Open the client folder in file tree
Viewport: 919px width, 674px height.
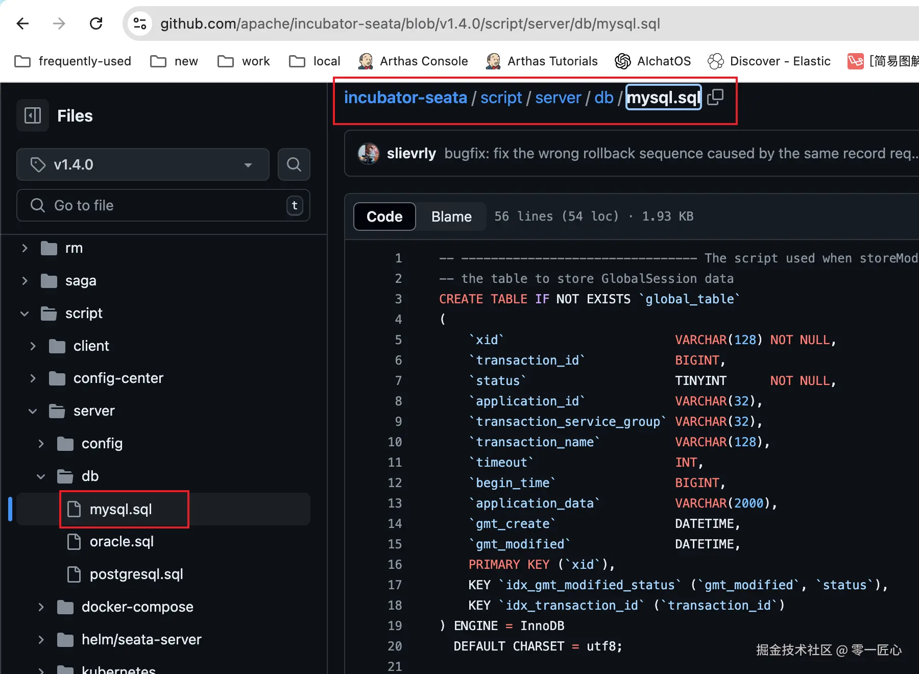pos(91,346)
